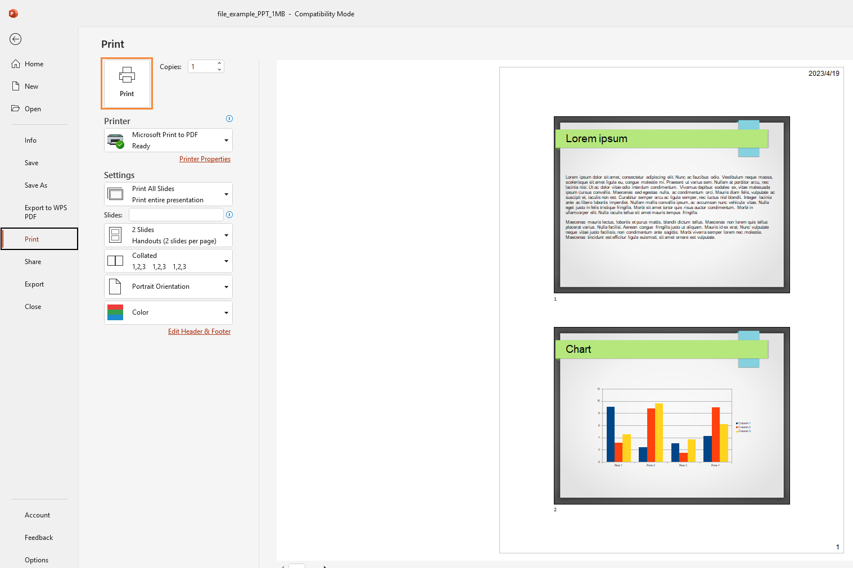
Task: Increase Copies using the up stepper arrow
Action: point(219,63)
